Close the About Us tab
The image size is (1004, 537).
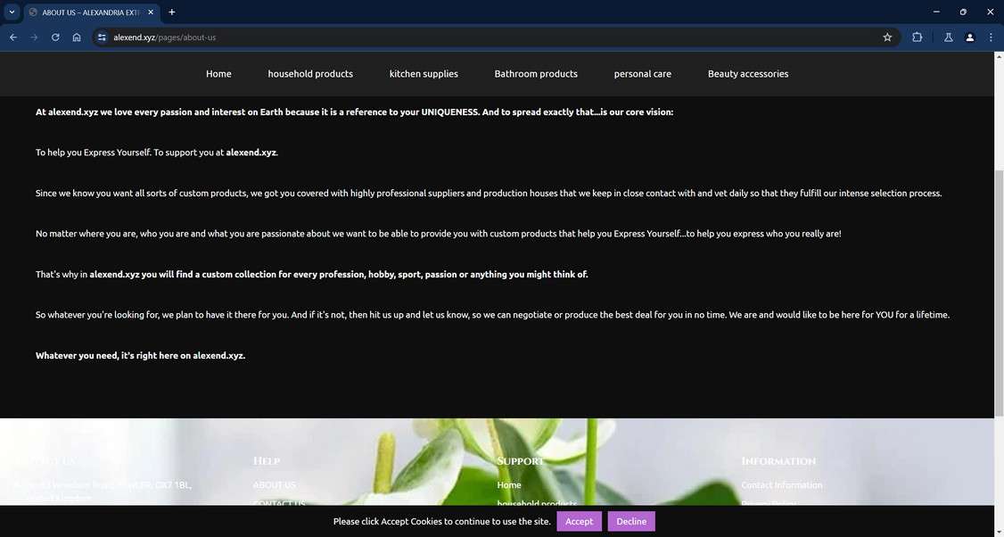pyautogui.click(x=151, y=12)
